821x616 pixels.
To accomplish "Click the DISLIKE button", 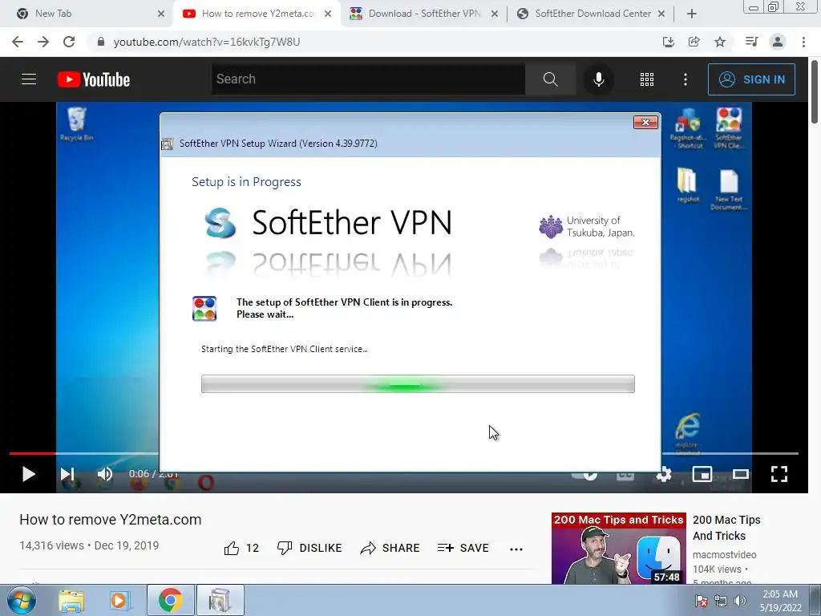I will click(x=309, y=548).
